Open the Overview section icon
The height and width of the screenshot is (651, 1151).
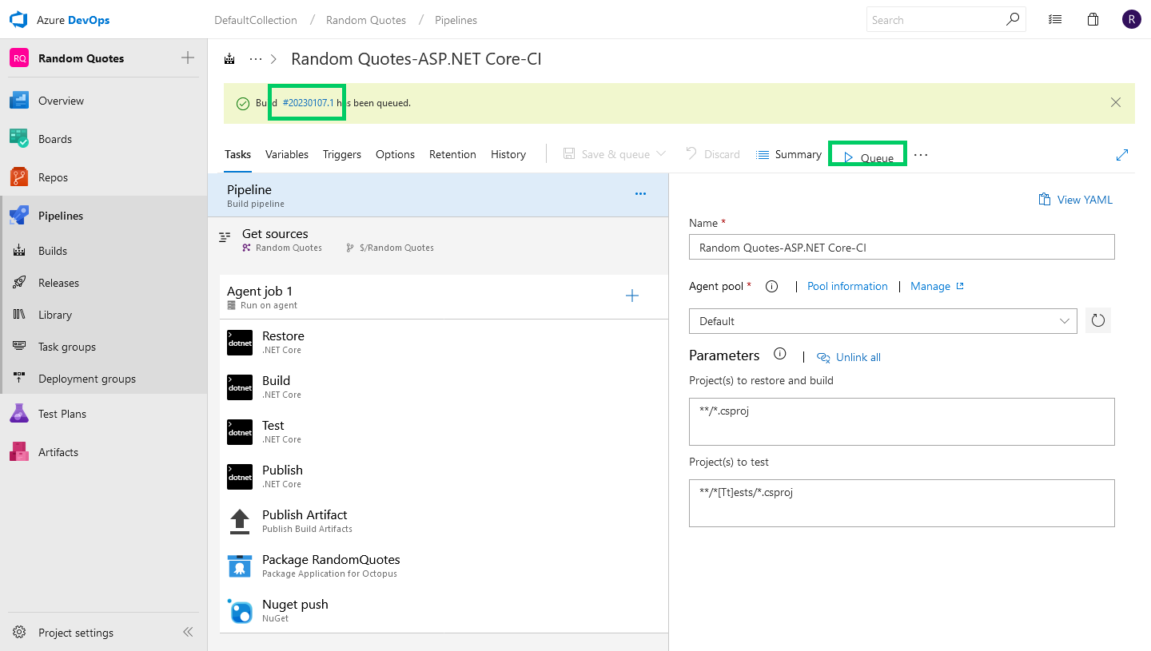pos(19,101)
